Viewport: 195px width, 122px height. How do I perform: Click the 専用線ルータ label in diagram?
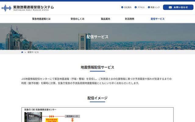click(73, 116)
